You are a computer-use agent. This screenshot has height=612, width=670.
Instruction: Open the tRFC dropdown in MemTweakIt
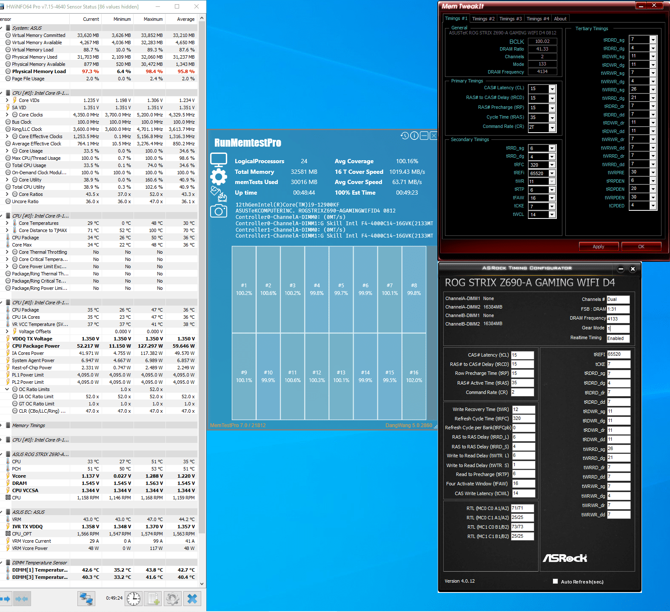coord(552,165)
